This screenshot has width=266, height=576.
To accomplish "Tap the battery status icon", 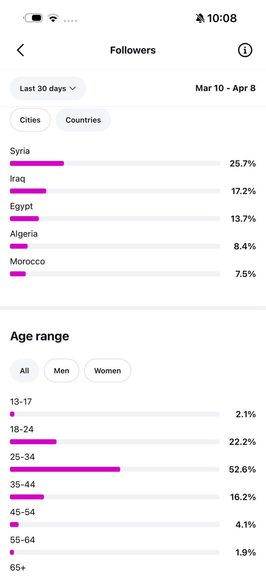I will pos(33,18).
